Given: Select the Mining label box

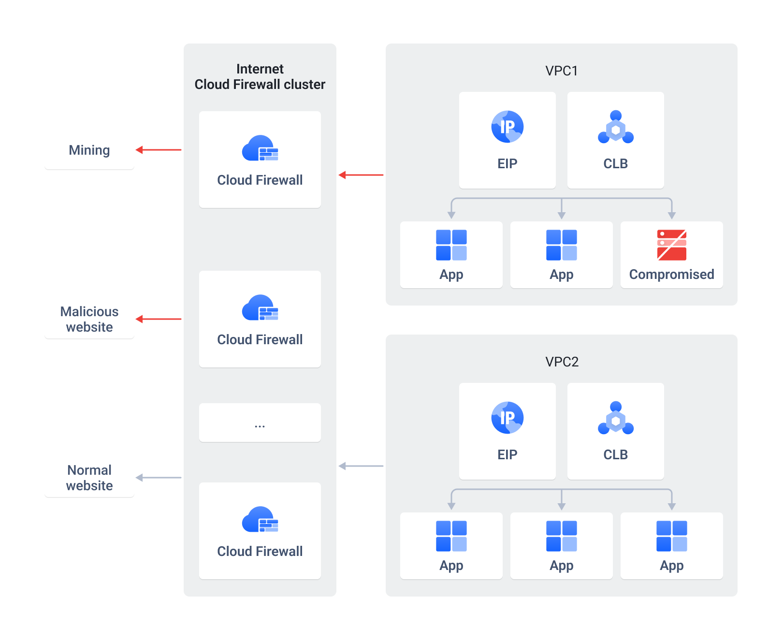Looking at the screenshot, I should tap(89, 150).
